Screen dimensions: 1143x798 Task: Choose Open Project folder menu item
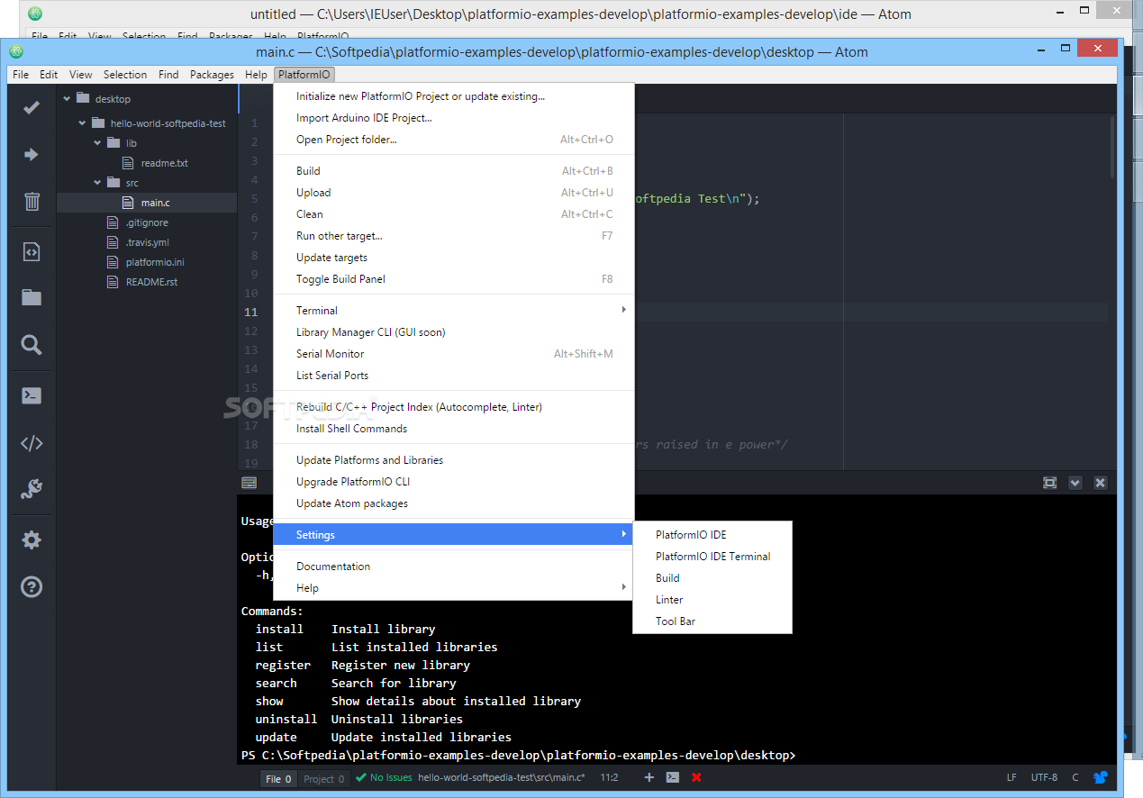[x=454, y=139]
